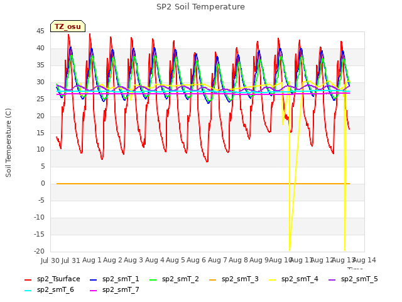This screenshot has width=402, height=302.
Task: Click the orange flat sp2_smT_3 line at zero
Action: point(202,184)
